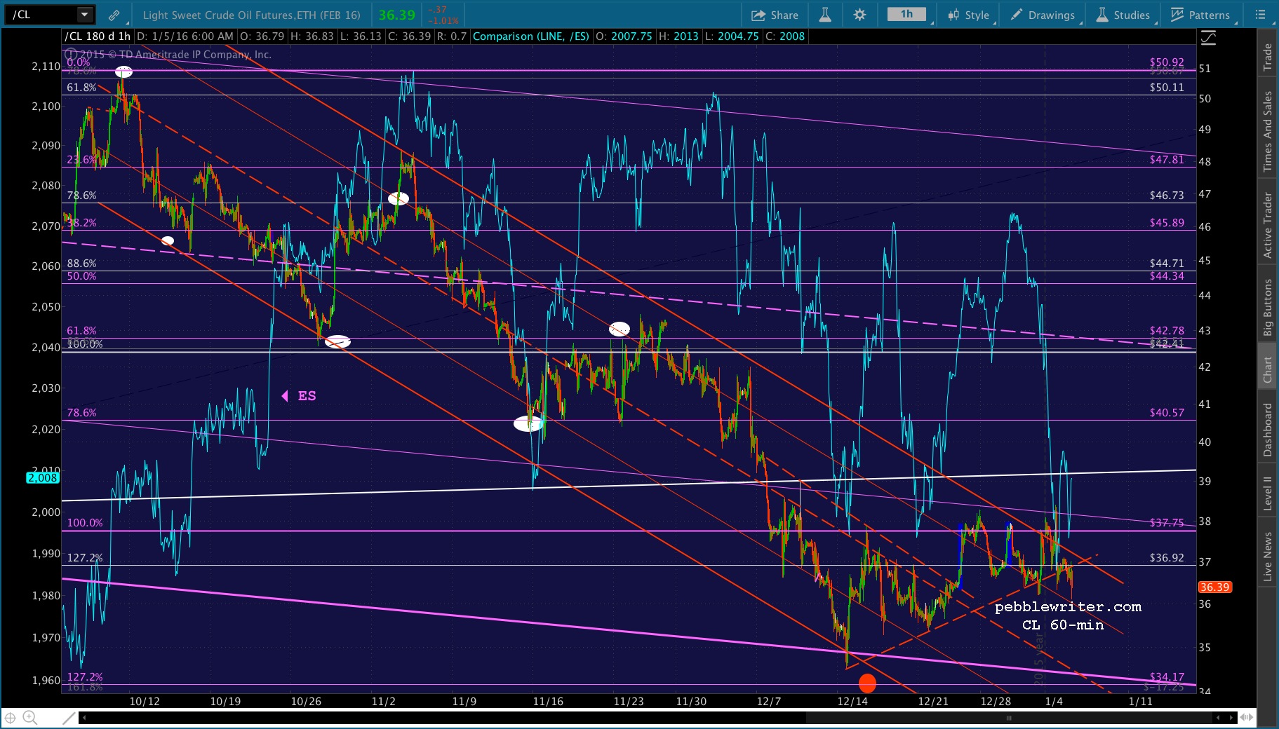Open the symbol link (paperclip) icon

[114, 15]
